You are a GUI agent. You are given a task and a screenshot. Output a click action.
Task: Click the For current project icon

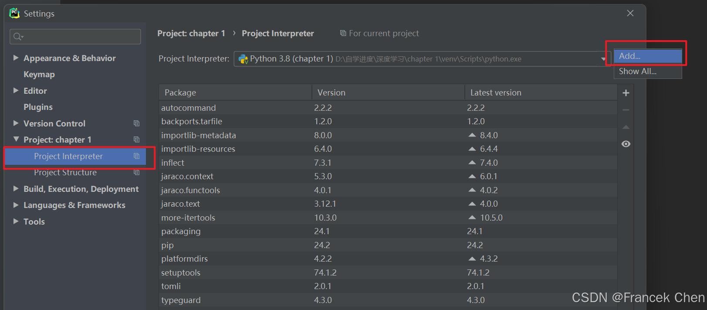point(343,33)
